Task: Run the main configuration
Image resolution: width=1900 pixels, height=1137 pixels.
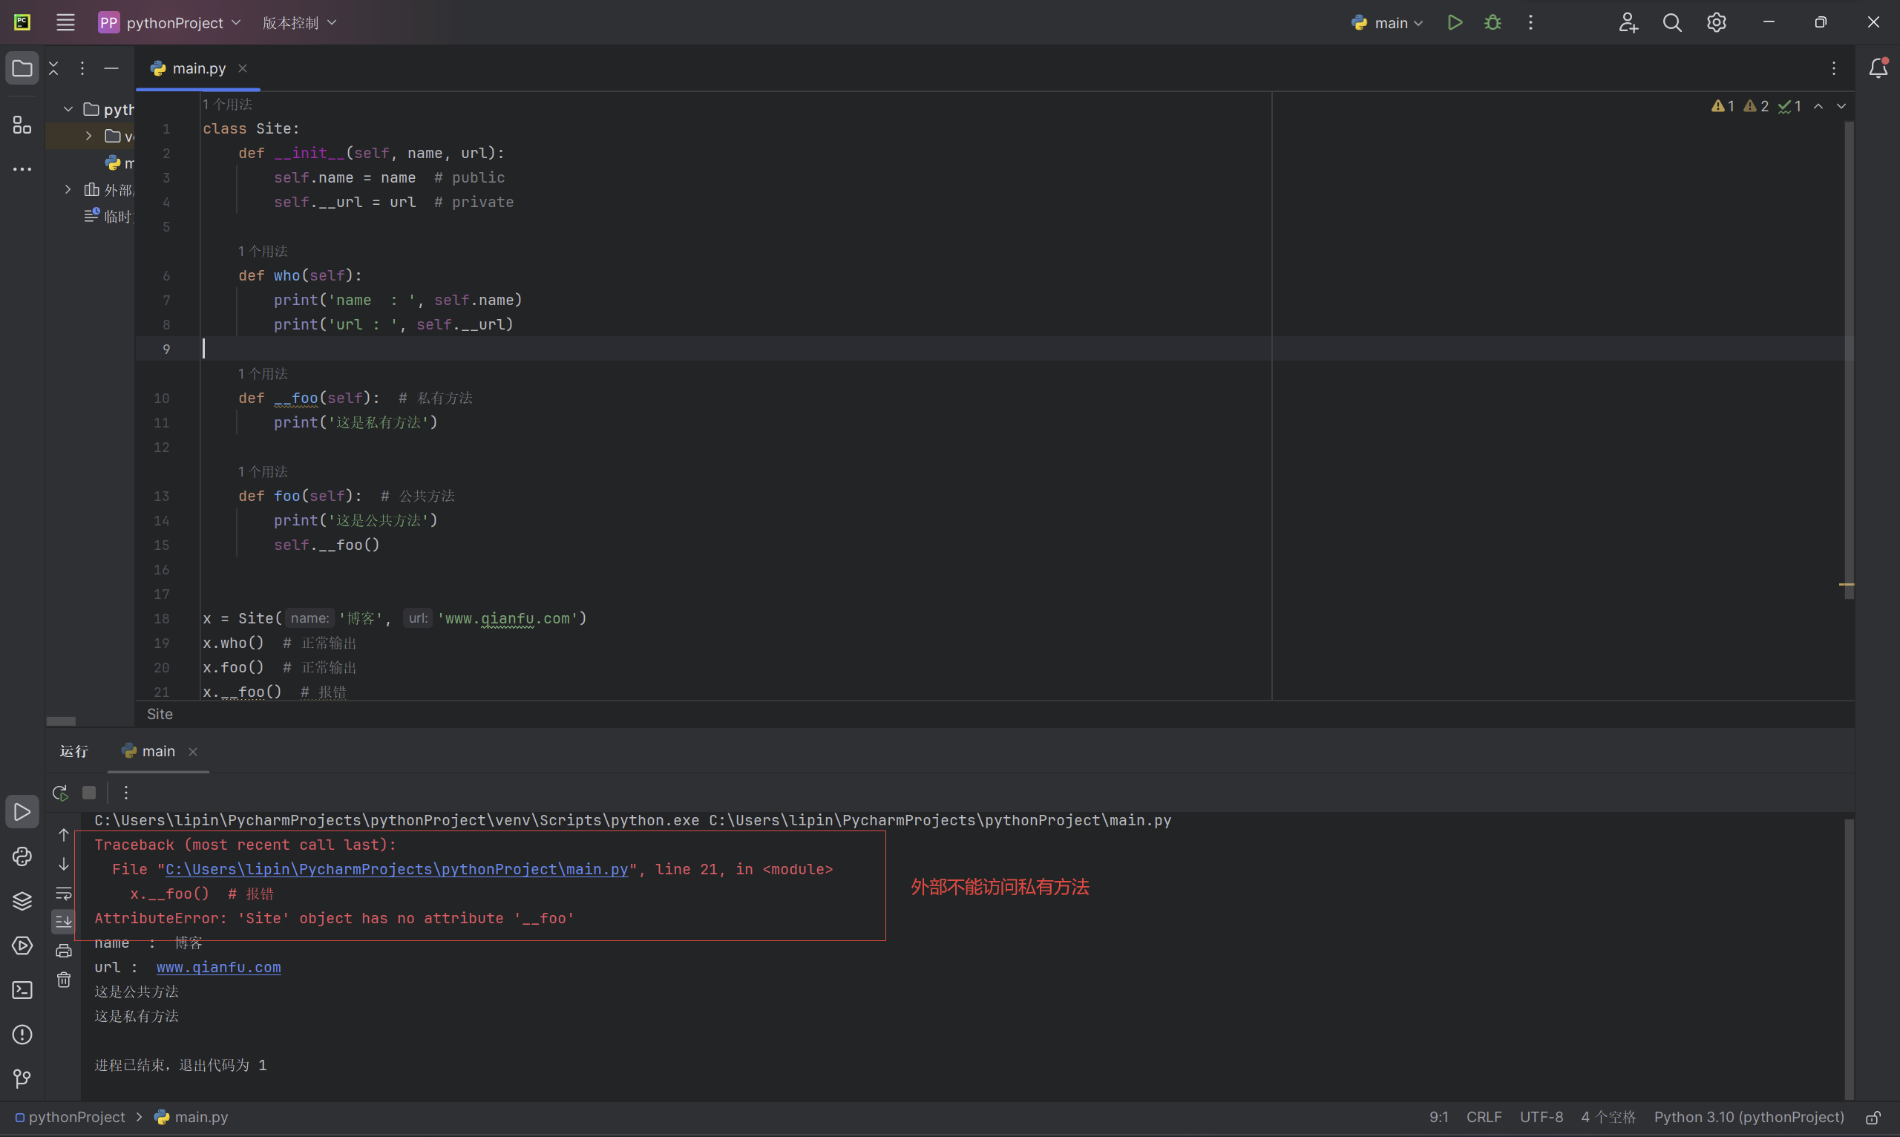Action: click(1455, 23)
